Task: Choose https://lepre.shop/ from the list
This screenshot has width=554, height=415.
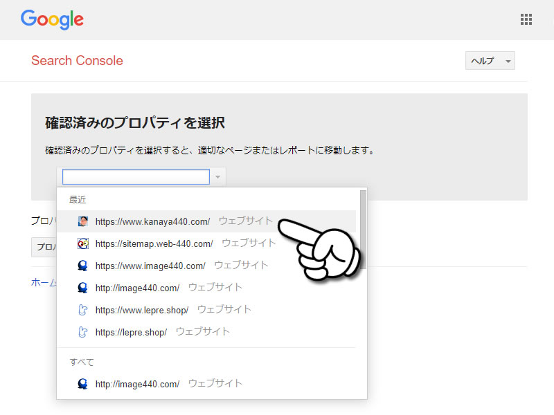Action: pyautogui.click(x=206, y=332)
